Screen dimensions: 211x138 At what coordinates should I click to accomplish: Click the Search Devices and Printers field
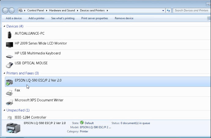coord(191,10)
